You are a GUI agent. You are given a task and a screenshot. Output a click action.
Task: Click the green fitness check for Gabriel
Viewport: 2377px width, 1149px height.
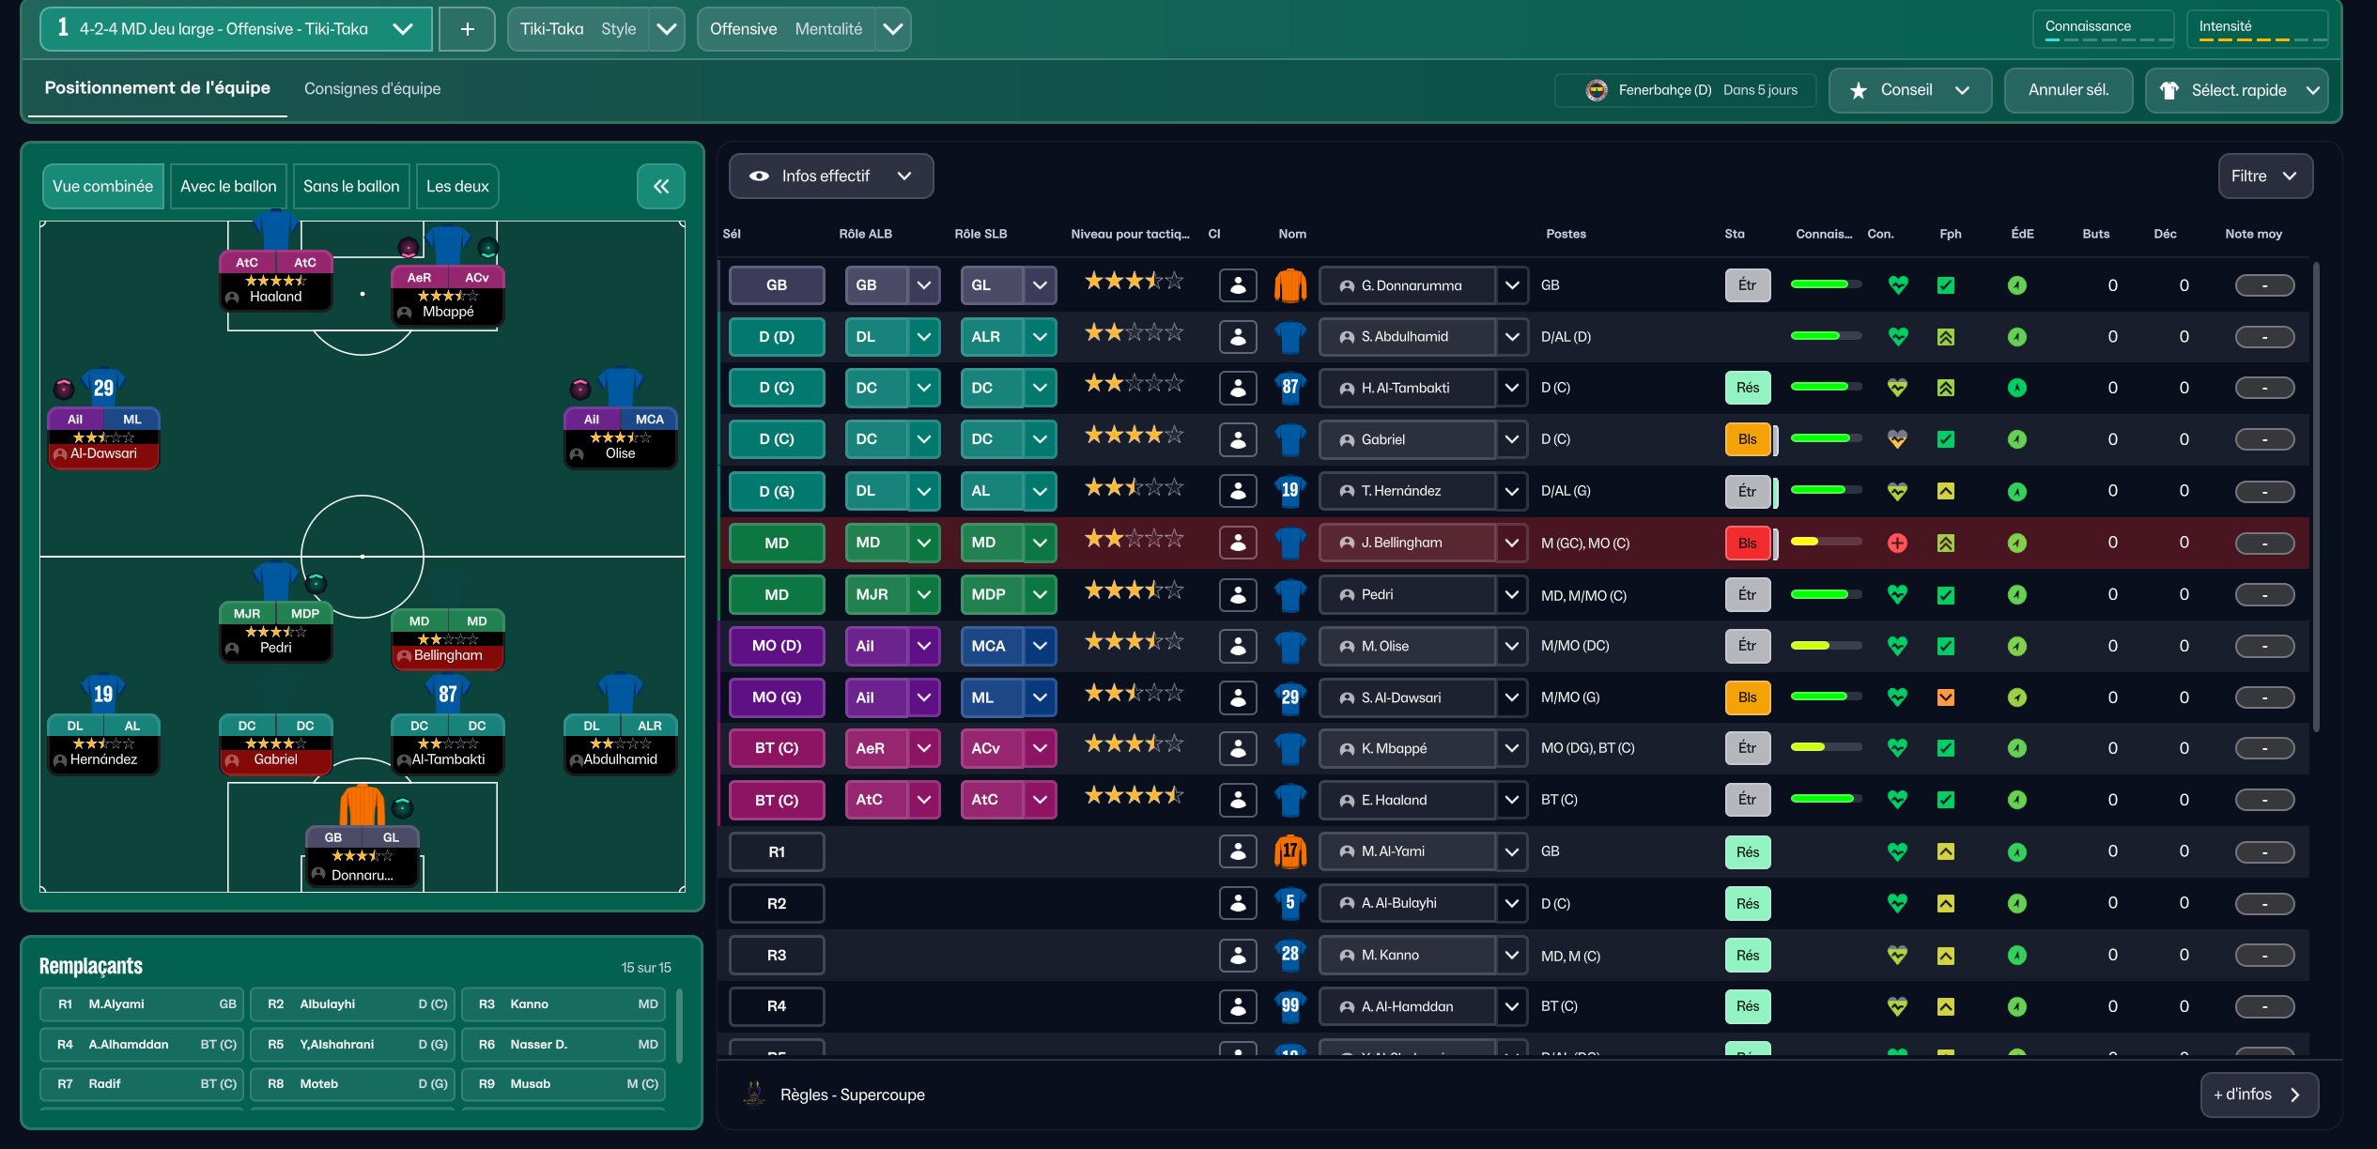(1946, 439)
